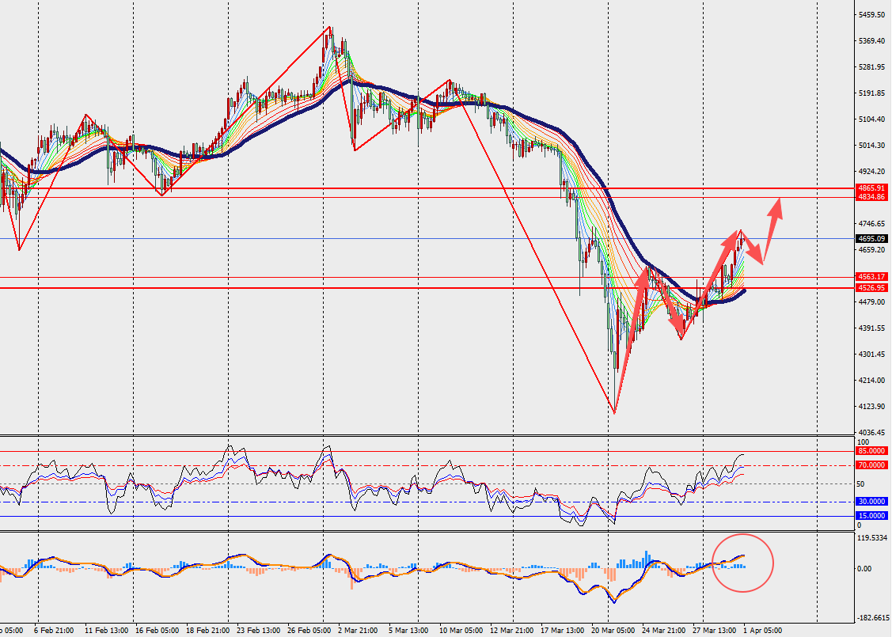Click the -182.6615 value on the MACD scale
Viewport: 892px width, 637px height.
[872, 618]
